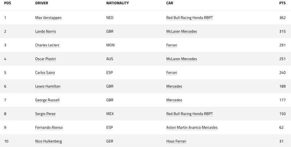This screenshot has width=291, height=147.
Task: Click the DRIVER column header
Action: pyautogui.click(x=41, y=3)
